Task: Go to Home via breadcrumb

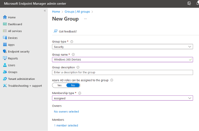Action: [56, 11]
